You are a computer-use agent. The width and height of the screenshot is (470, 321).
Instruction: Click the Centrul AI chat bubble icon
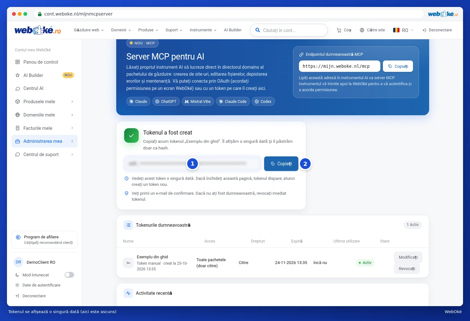point(18,89)
